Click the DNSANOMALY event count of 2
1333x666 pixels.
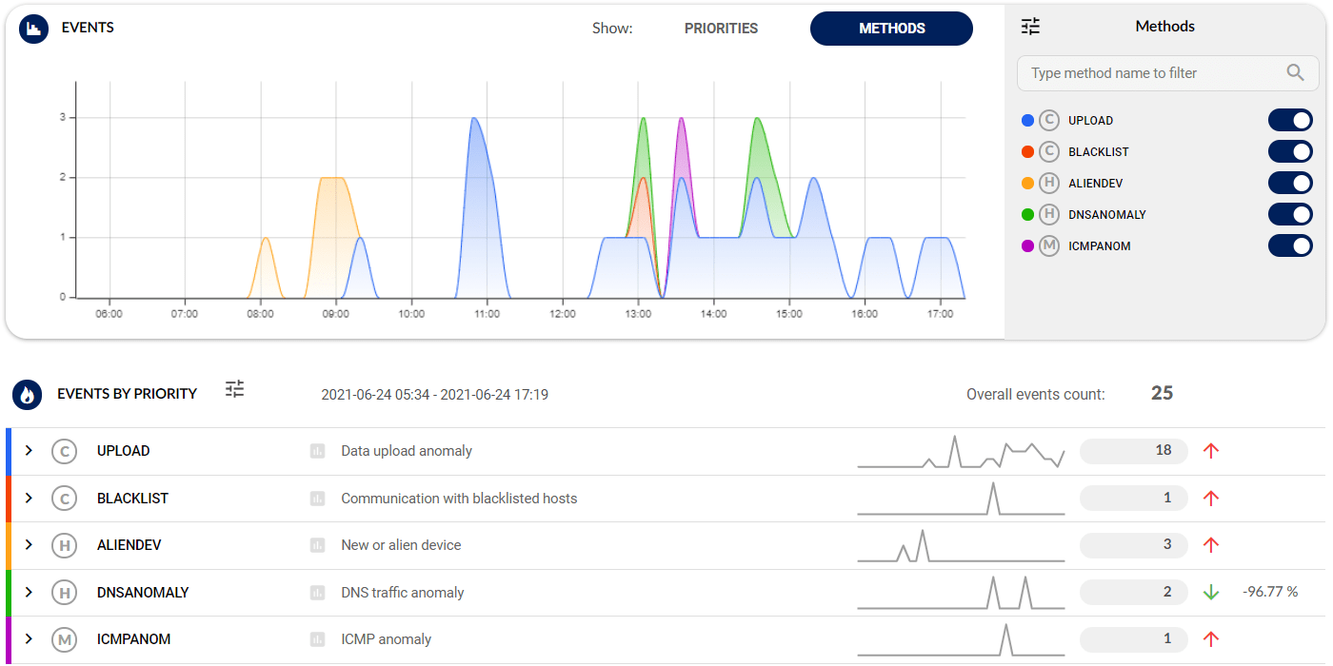1134,593
